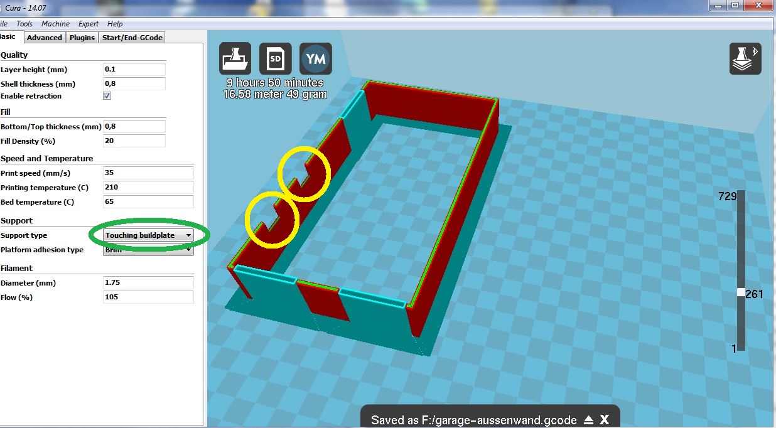Open the Machine menu
Screen dimensions: 776x428
[55, 24]
